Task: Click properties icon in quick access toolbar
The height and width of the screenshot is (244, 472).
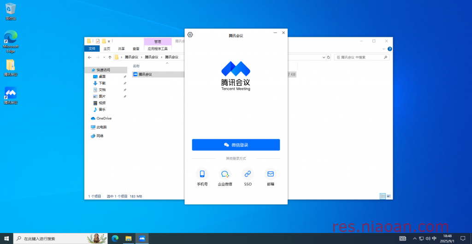Action: click(x=98, y=41)
